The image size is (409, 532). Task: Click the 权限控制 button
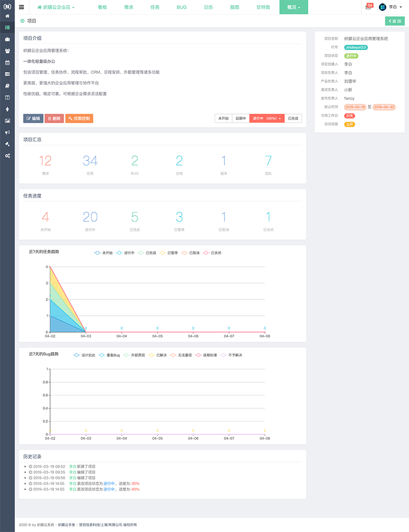pos(79,119)
